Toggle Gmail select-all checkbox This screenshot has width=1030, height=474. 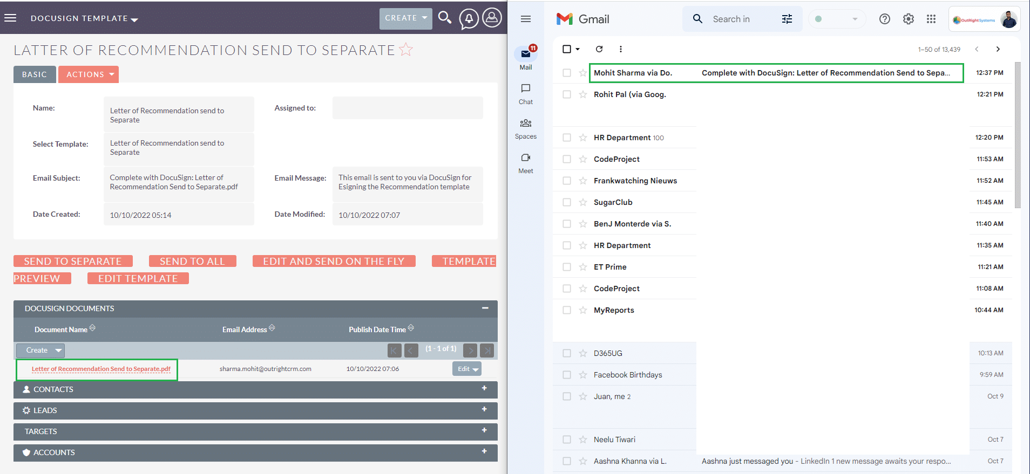point(567,49)
